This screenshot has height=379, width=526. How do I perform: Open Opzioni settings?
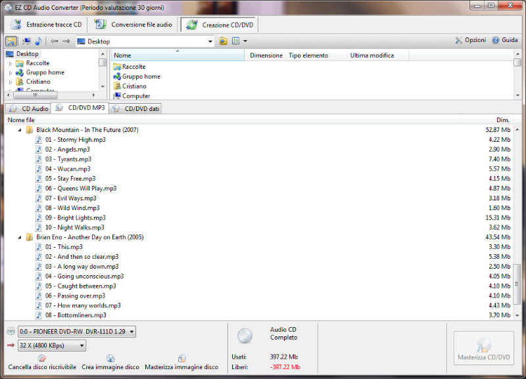pos(469,40)
